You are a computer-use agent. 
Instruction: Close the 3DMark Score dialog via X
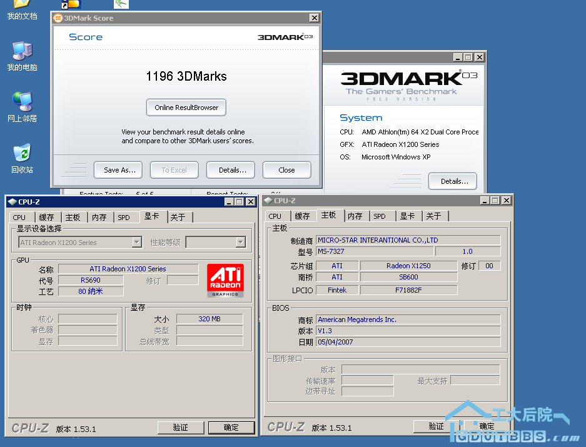(315, 18)
